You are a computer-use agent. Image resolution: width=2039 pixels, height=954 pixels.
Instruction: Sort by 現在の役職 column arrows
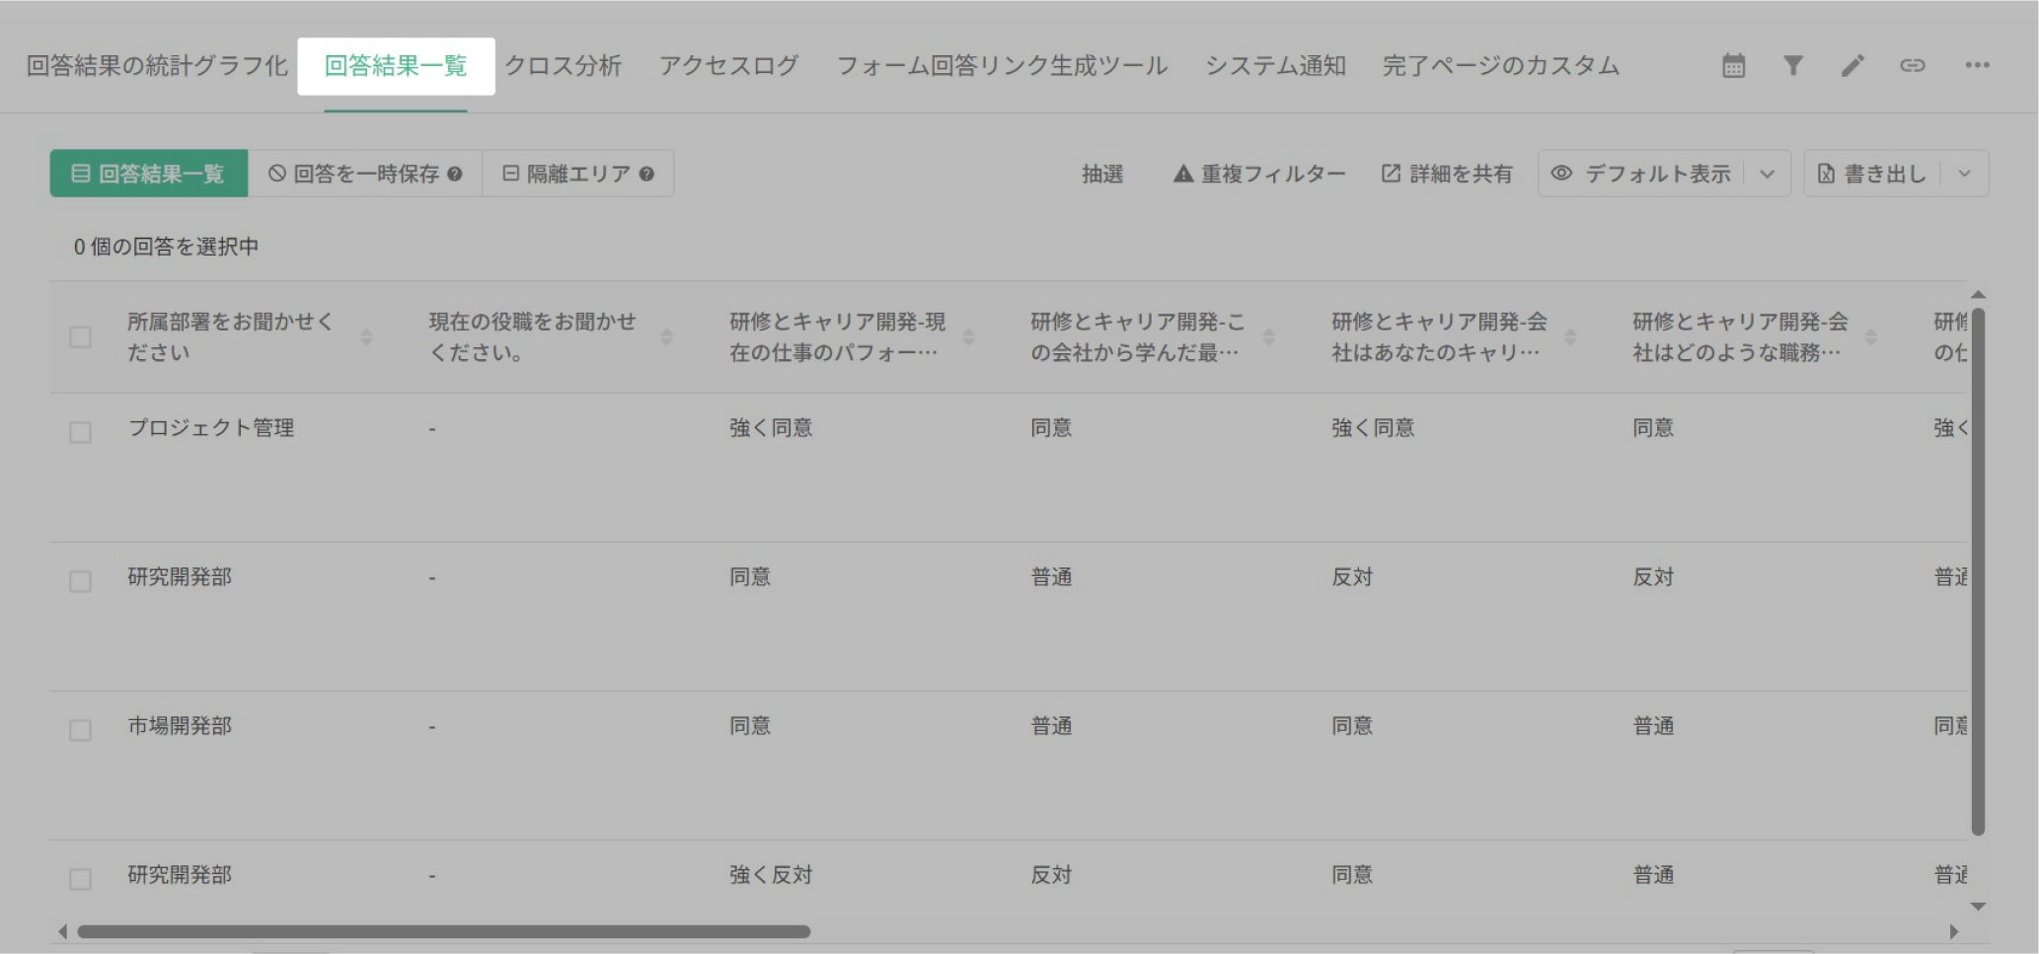pyautogui.click(x=667, y=337)
